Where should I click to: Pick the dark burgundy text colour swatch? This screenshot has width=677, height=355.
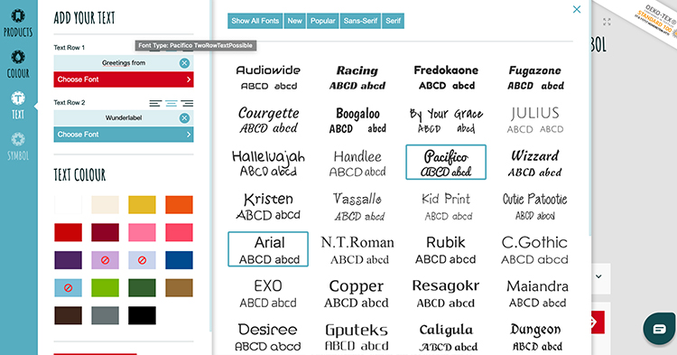coord(105,232)
